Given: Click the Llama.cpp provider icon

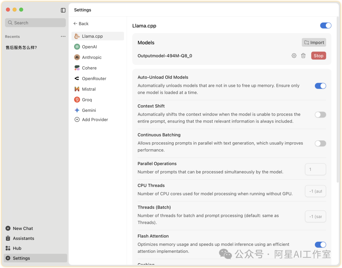Looking at the screenshot, I should tap(77, 36).
